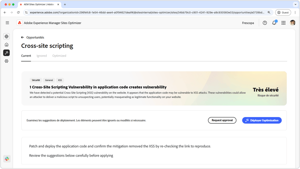Select the opportunities sparkle icon in sidebar
The image size is (300, 169).
point(6,53)
